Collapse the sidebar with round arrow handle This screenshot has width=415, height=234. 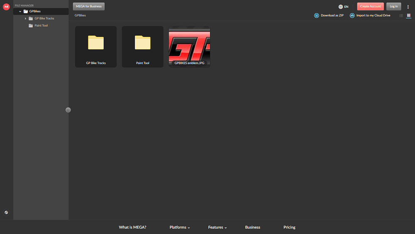tap(68, 110)
